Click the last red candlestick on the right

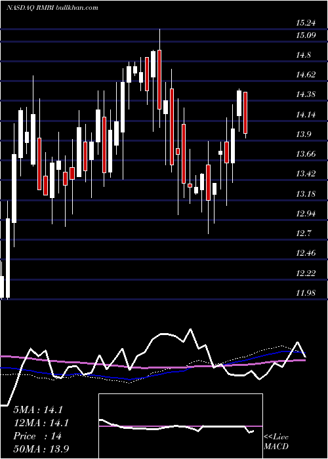245,113
